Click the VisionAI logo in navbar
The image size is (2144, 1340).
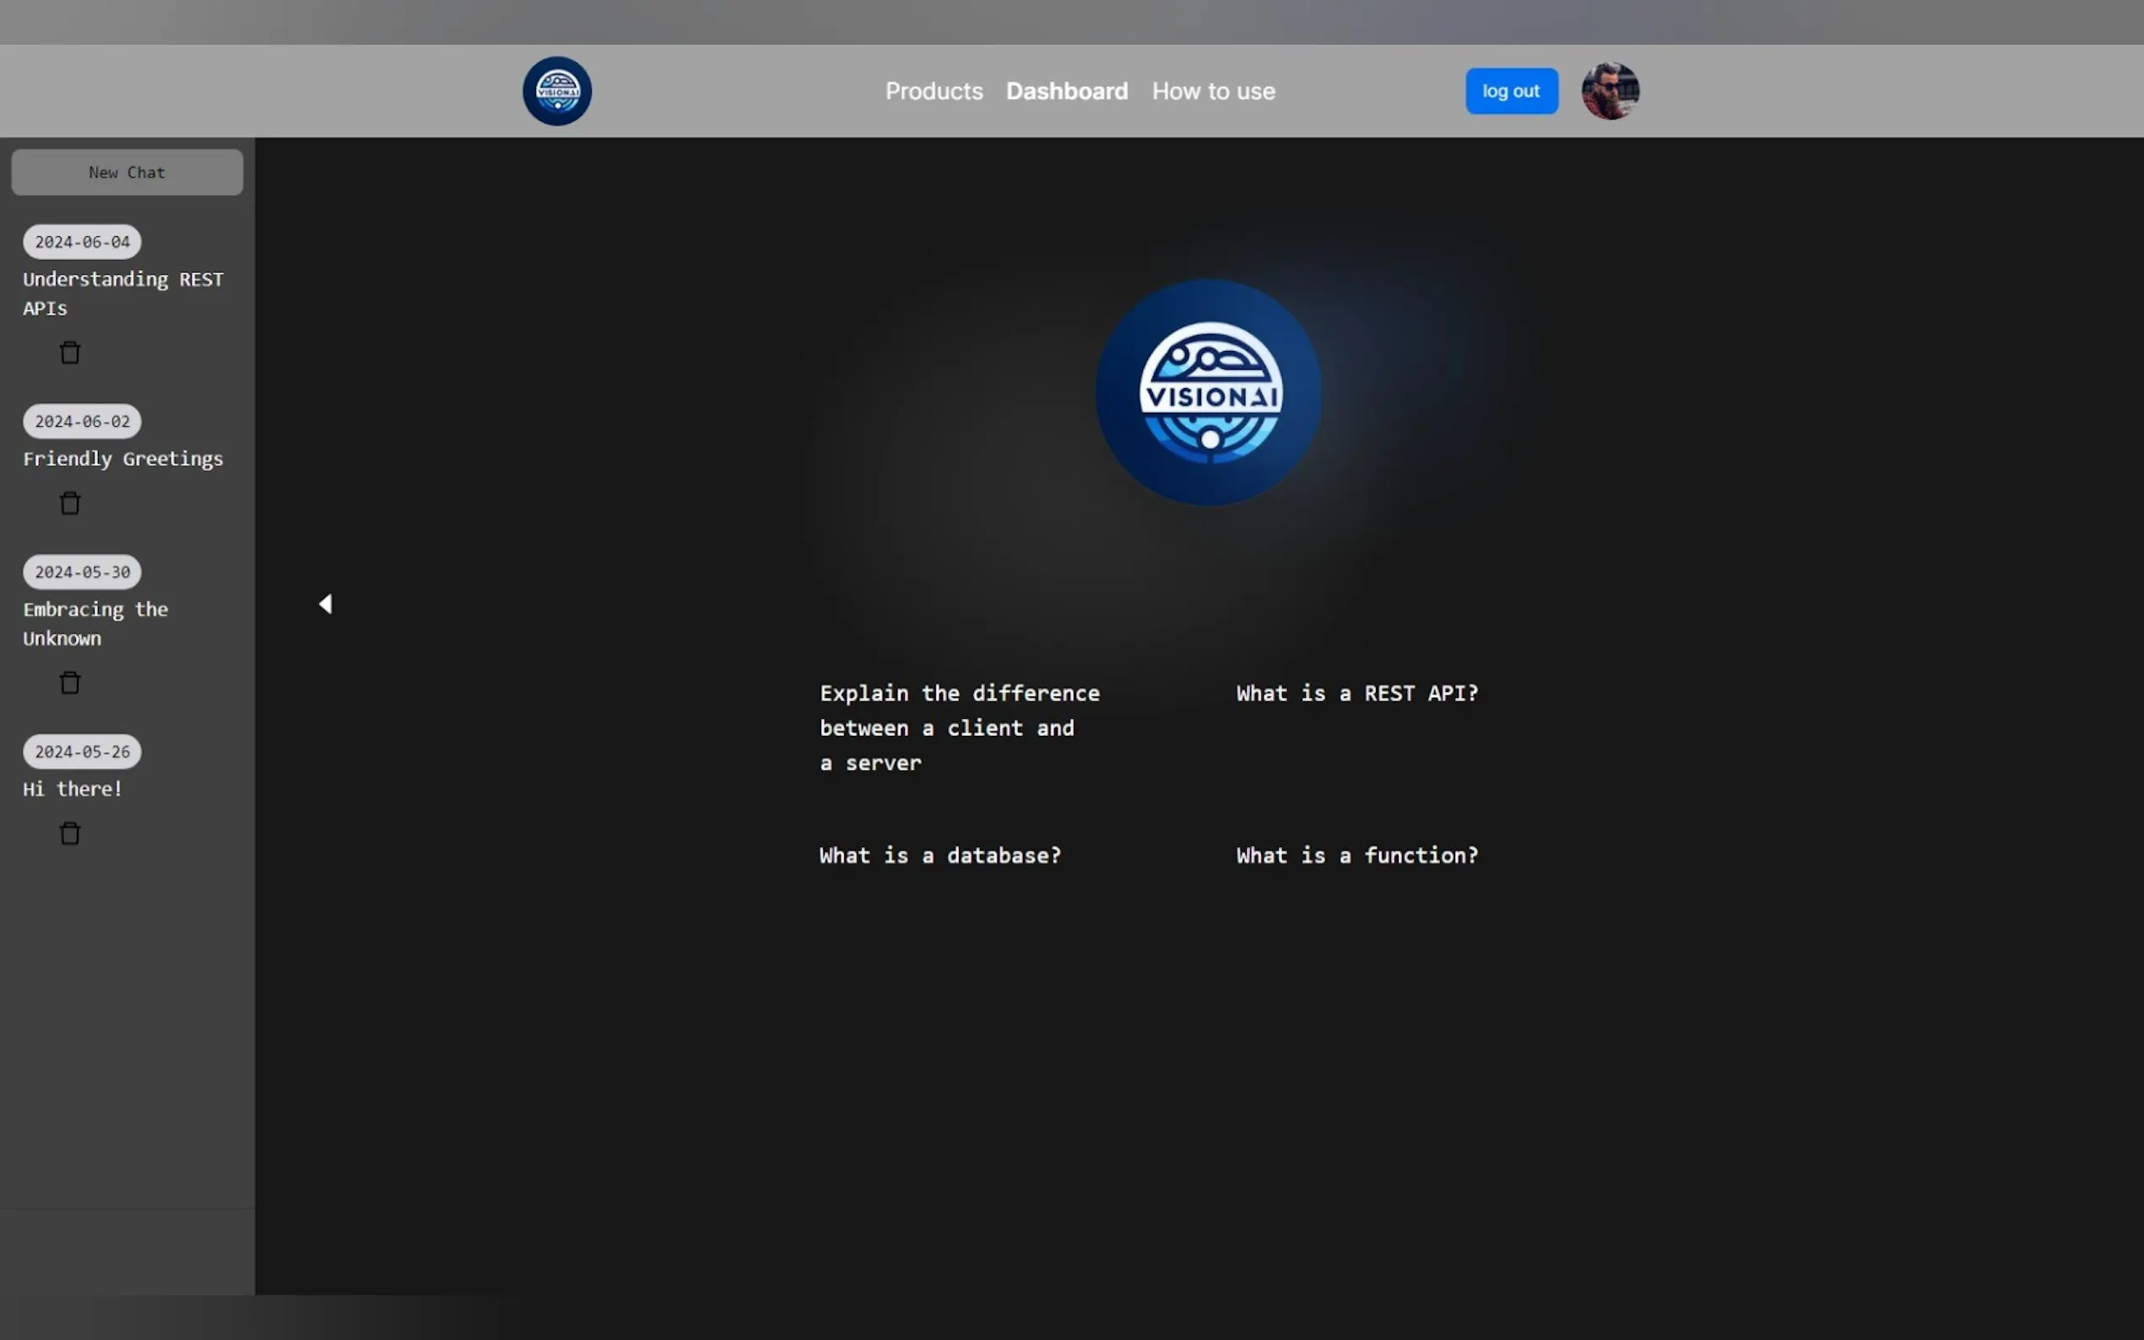click(x=556, y=91)
